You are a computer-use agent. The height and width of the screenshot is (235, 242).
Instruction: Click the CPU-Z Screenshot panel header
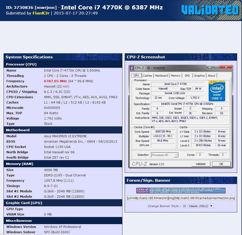click(181, 57)
